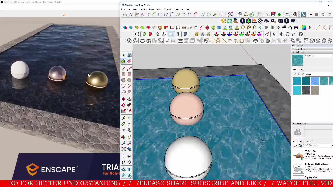Pick the dark gray water swatch
This screenshot has height=187, width=333.
point(306,90)
